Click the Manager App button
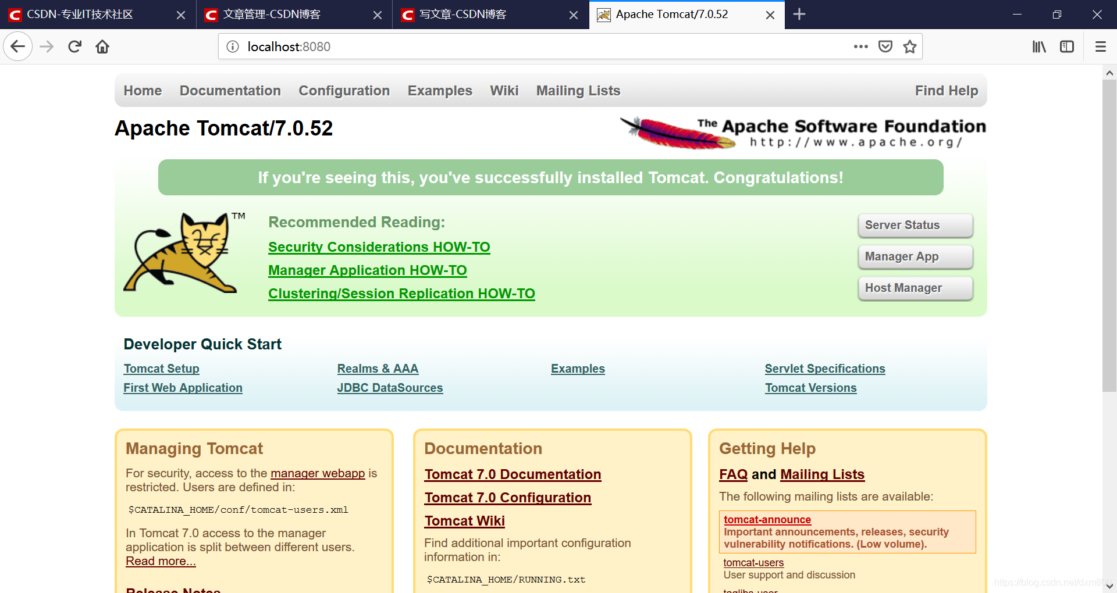The image size is (1117, 593). point(915,256)
